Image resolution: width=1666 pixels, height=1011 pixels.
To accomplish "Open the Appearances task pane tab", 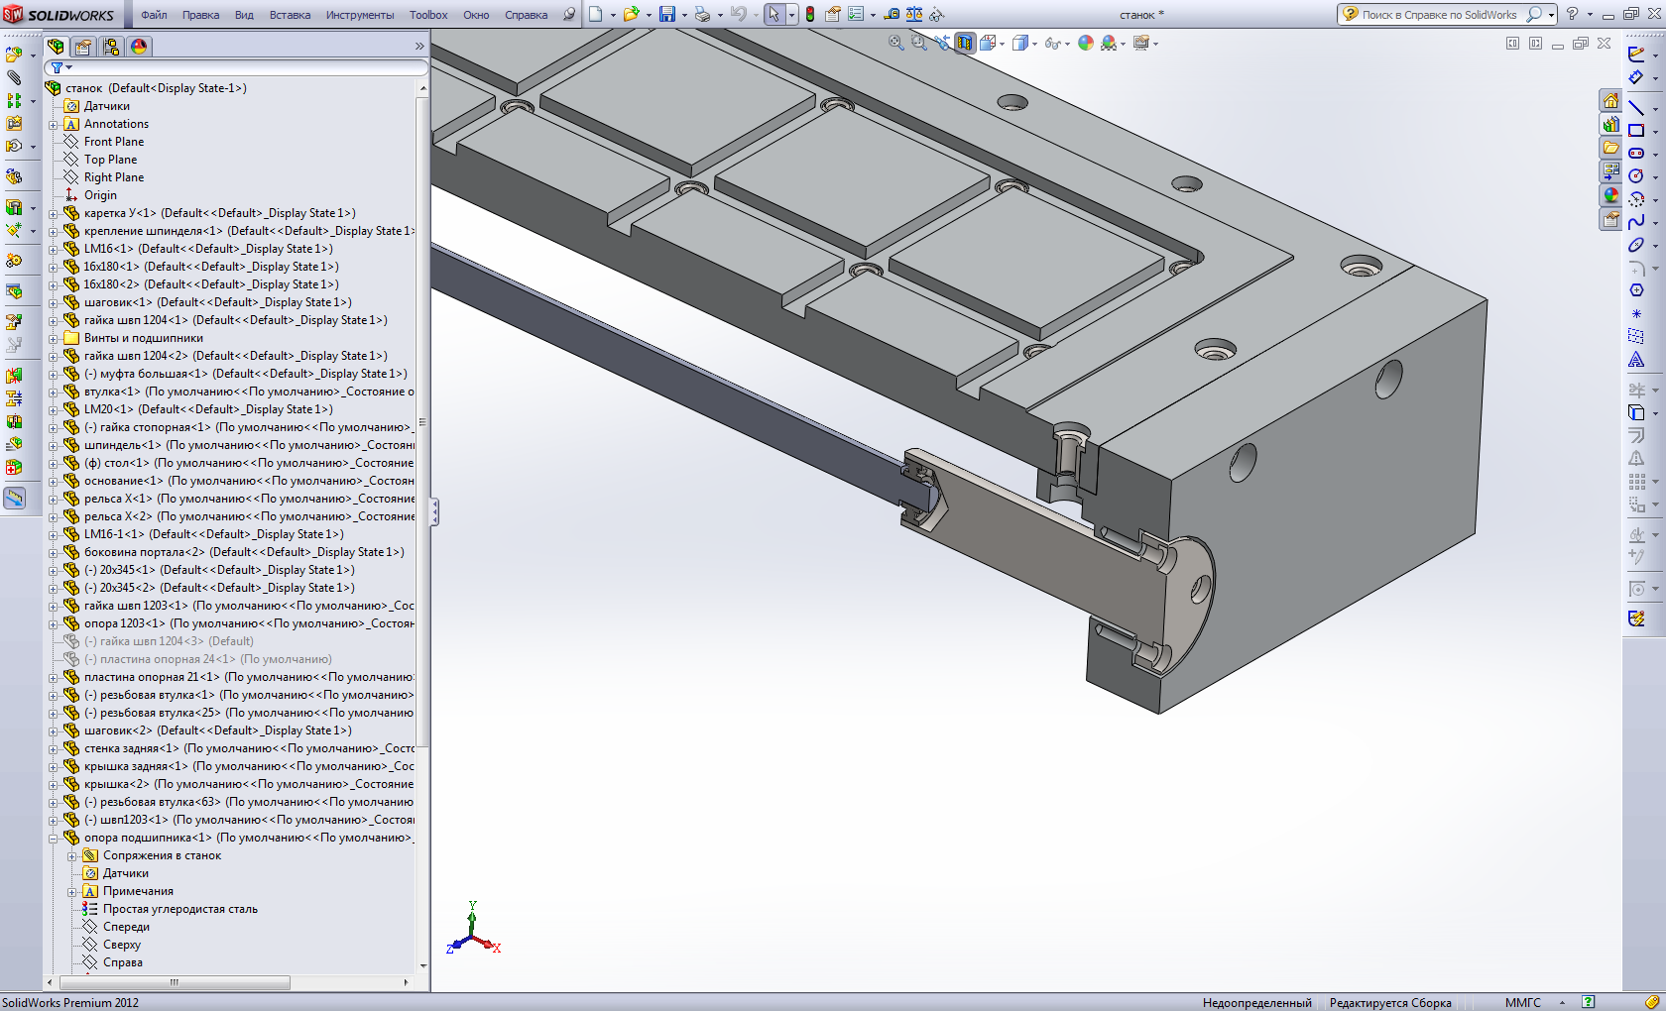I will [x=1610, y=196].
